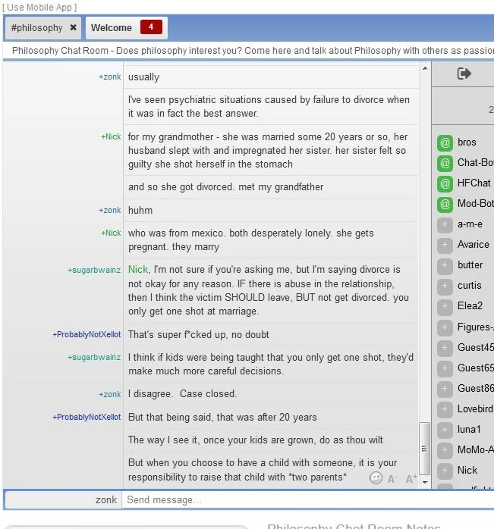Viewport: 494px width, 529px height.
Task: Click the plus icon next to Guest65
Action: [445, 369]
